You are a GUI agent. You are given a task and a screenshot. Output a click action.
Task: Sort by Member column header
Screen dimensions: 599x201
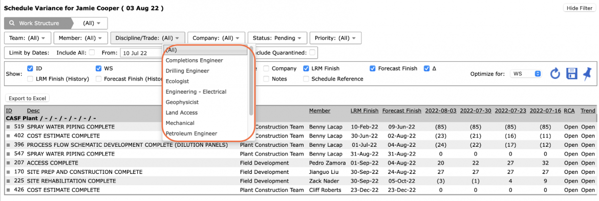(320, 110)
